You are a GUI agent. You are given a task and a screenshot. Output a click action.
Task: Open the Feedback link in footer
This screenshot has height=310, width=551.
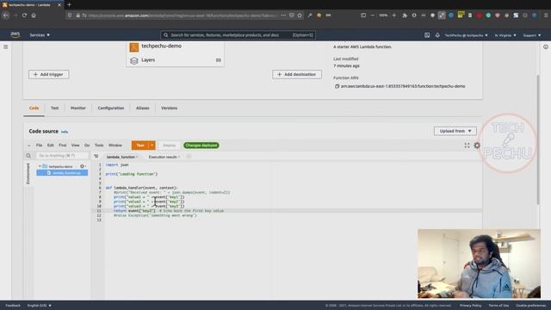[13, 306]
